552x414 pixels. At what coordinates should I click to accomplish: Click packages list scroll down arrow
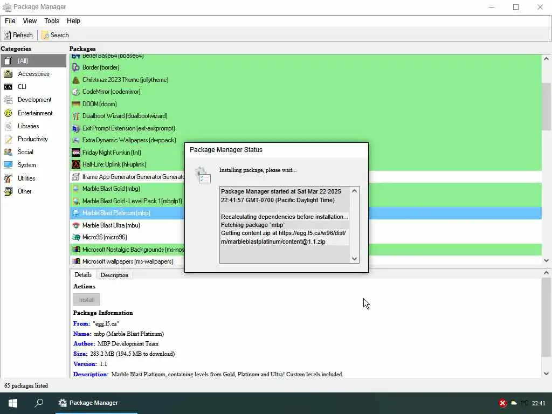[546, 260]
